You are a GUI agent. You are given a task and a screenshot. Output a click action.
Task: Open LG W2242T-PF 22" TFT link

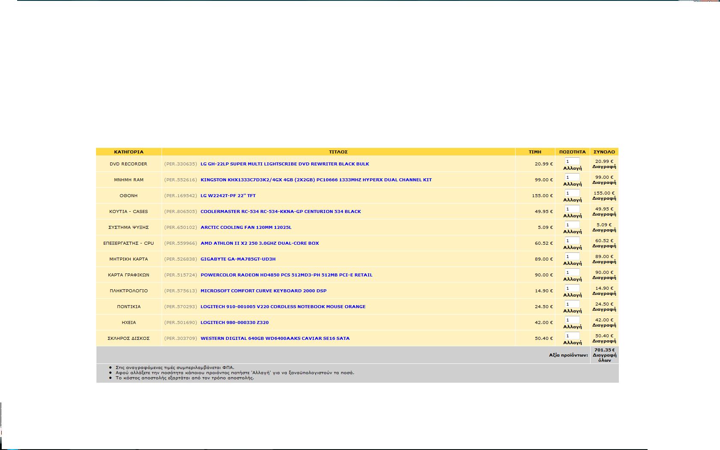[x=228, y=196]
